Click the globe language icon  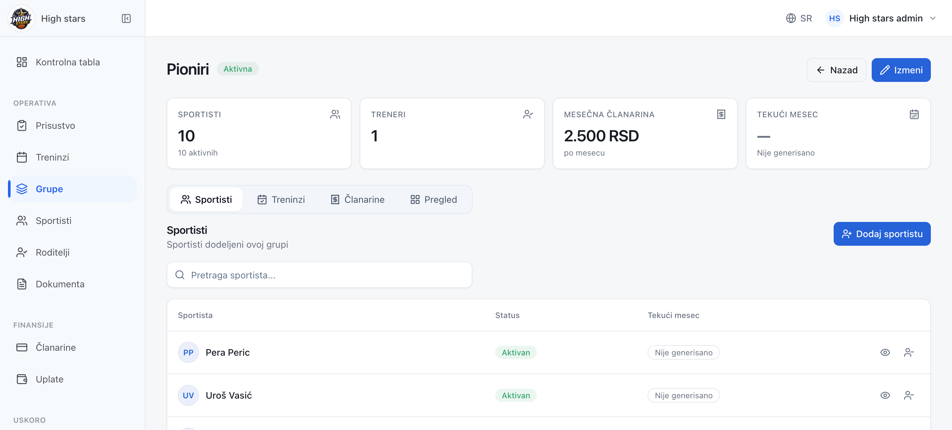pyautogui.click(x=790, y=18)
